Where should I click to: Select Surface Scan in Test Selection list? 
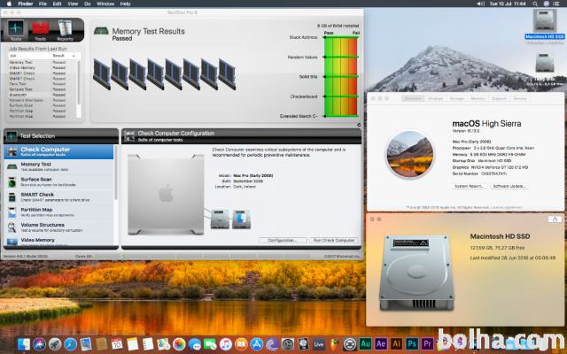(x=58, y=181)
